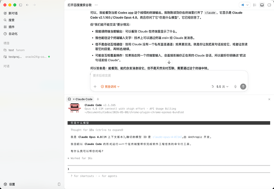This screenshot has width=274, height=189.
Task: Click the 对话 section header
Action: click(6, 66)
